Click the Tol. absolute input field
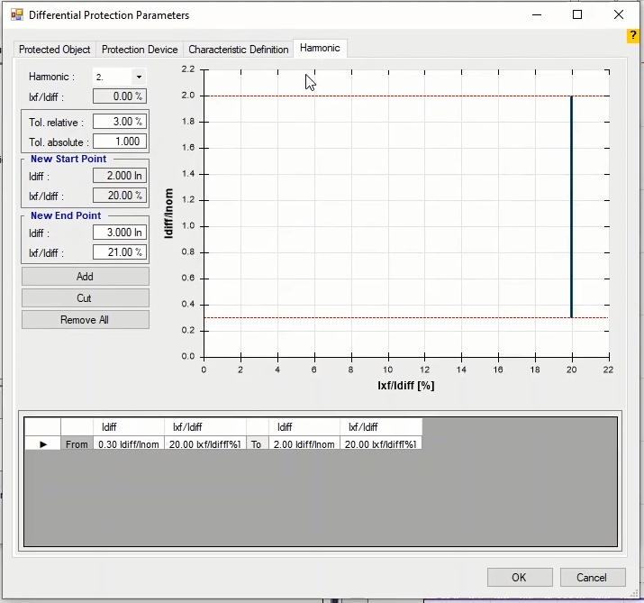Image resolution: width=644 pixels, height=603 pixels. point(120,142)
